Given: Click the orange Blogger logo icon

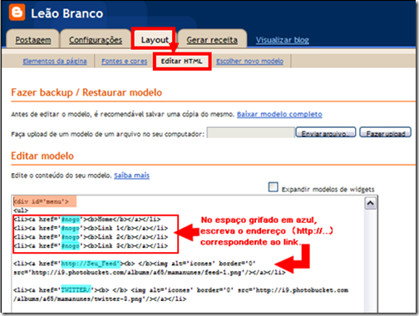Looking at the screenshot, I should [x=17, y=12].
